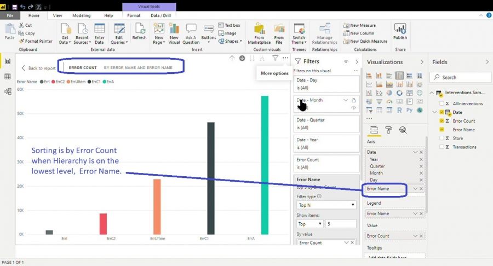
Task: Insert an Image
Action: pos(227,33)
